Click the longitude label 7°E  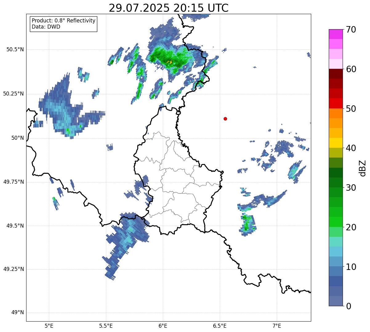pos(277,326)
